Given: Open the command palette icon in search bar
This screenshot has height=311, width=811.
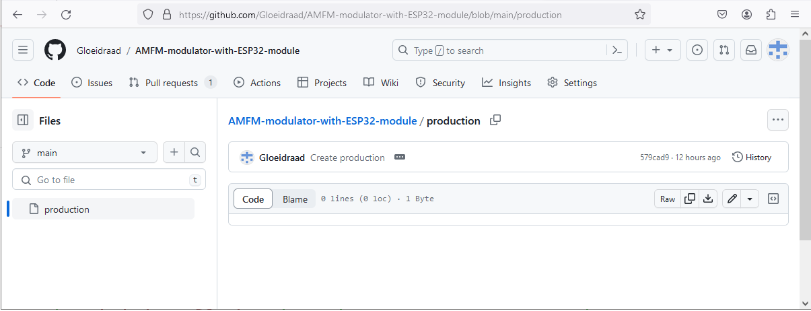Looking at the screenshot, I should (x=616, y=50).
